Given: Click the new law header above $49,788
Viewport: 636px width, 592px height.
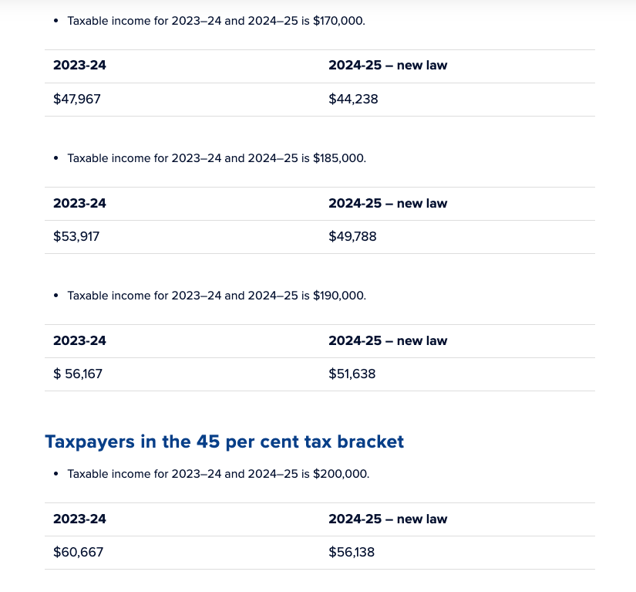Looking at the screenshot, I should coord(388,204).
